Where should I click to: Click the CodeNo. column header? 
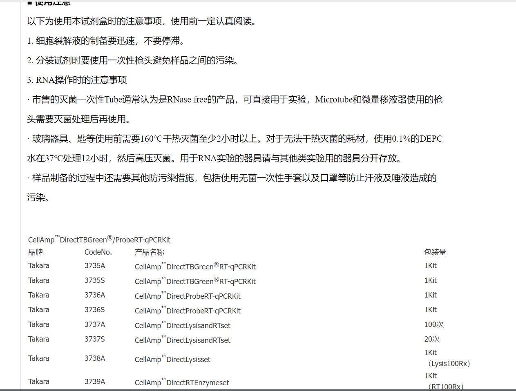98,252
